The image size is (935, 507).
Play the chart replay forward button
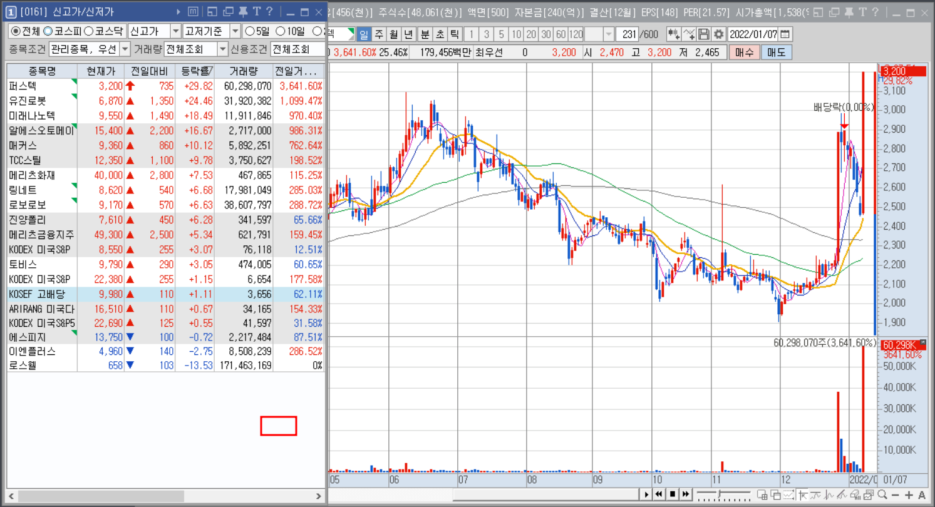coord(647,494)
